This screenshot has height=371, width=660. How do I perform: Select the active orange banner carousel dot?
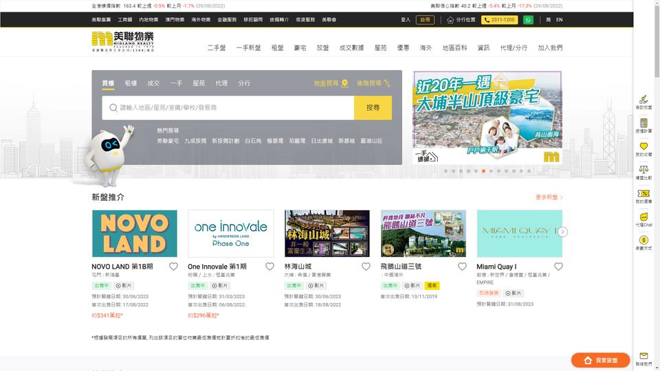pyautogui.click(x=483, y=171)
